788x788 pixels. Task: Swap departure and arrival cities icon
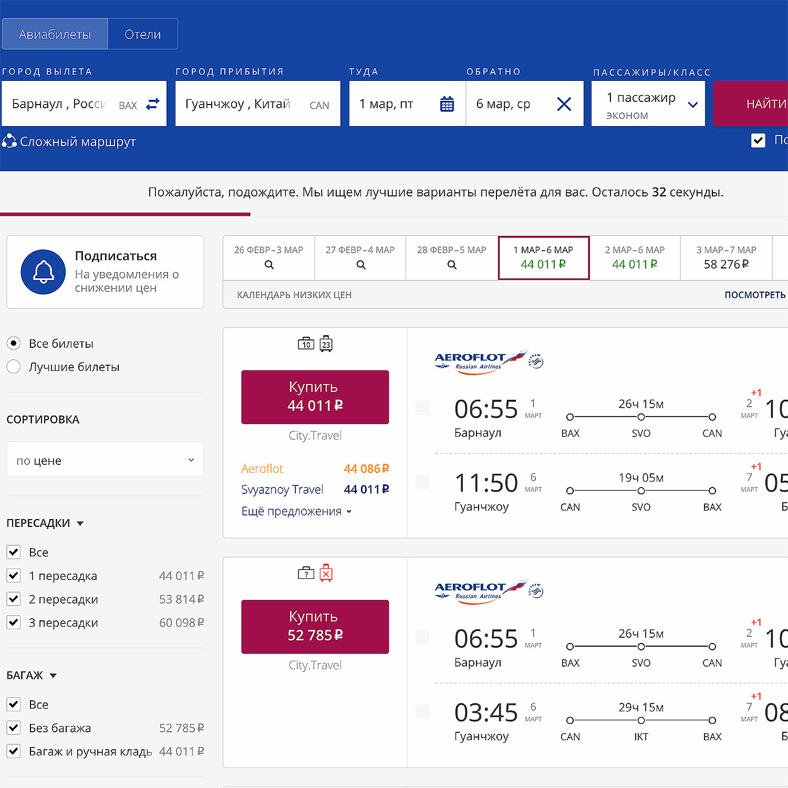pos(152,104)
